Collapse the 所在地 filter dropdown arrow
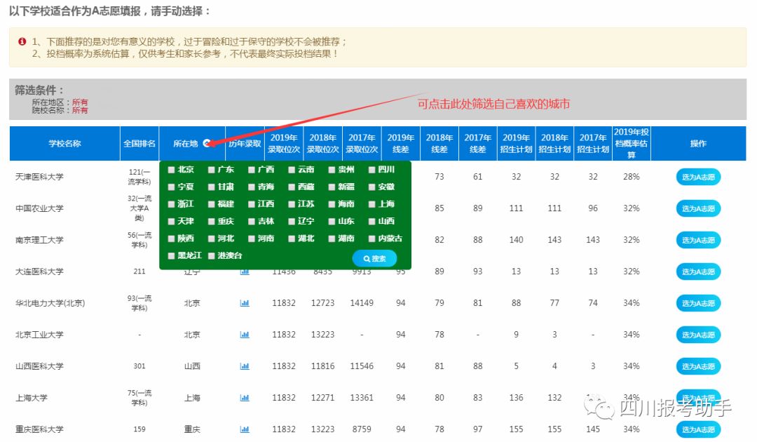 [x=207, y=143]
